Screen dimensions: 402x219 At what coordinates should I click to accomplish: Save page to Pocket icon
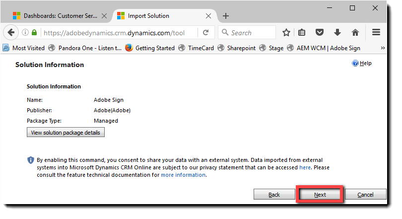point(320,33)
